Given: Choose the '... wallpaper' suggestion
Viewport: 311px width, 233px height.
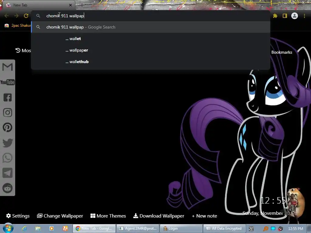Looking at the screenshot, I should pyautogui.click(x=151, y=50).
